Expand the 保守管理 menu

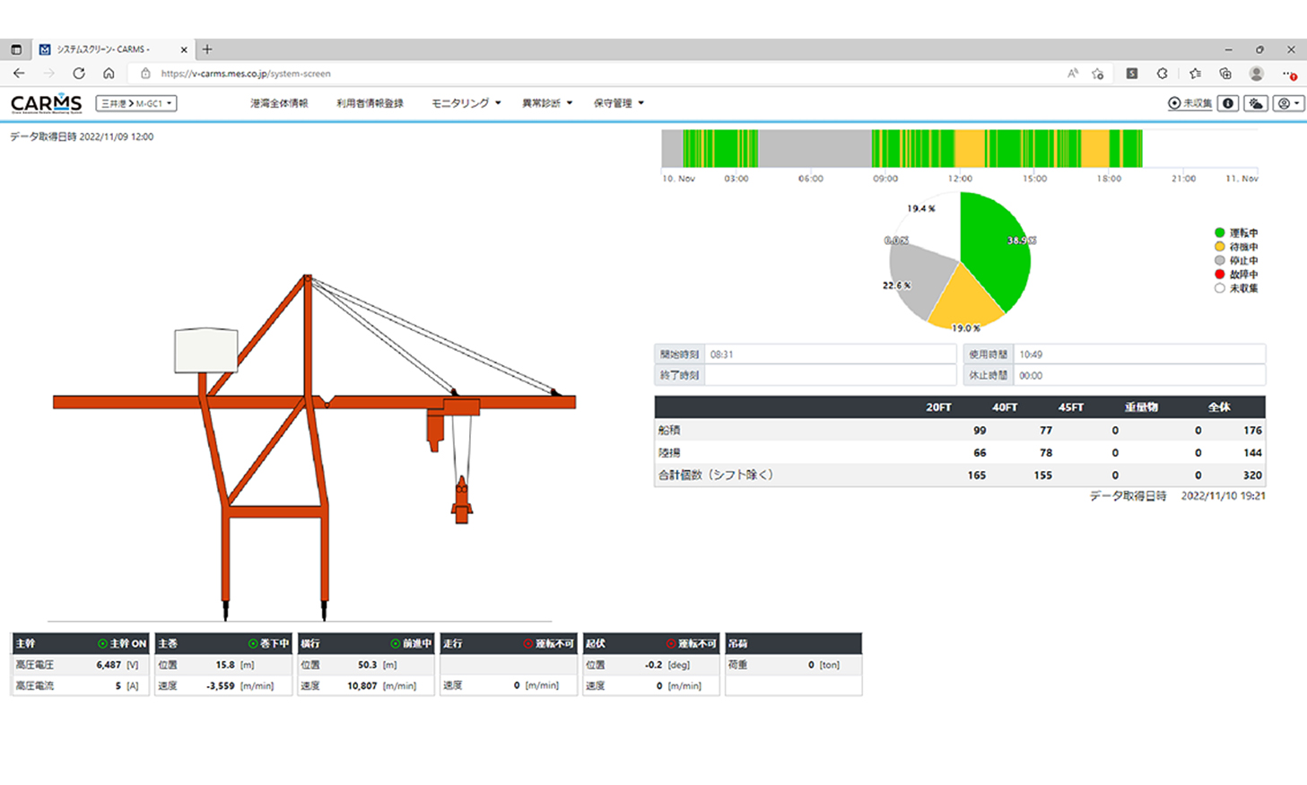click(x=619, y=103)
